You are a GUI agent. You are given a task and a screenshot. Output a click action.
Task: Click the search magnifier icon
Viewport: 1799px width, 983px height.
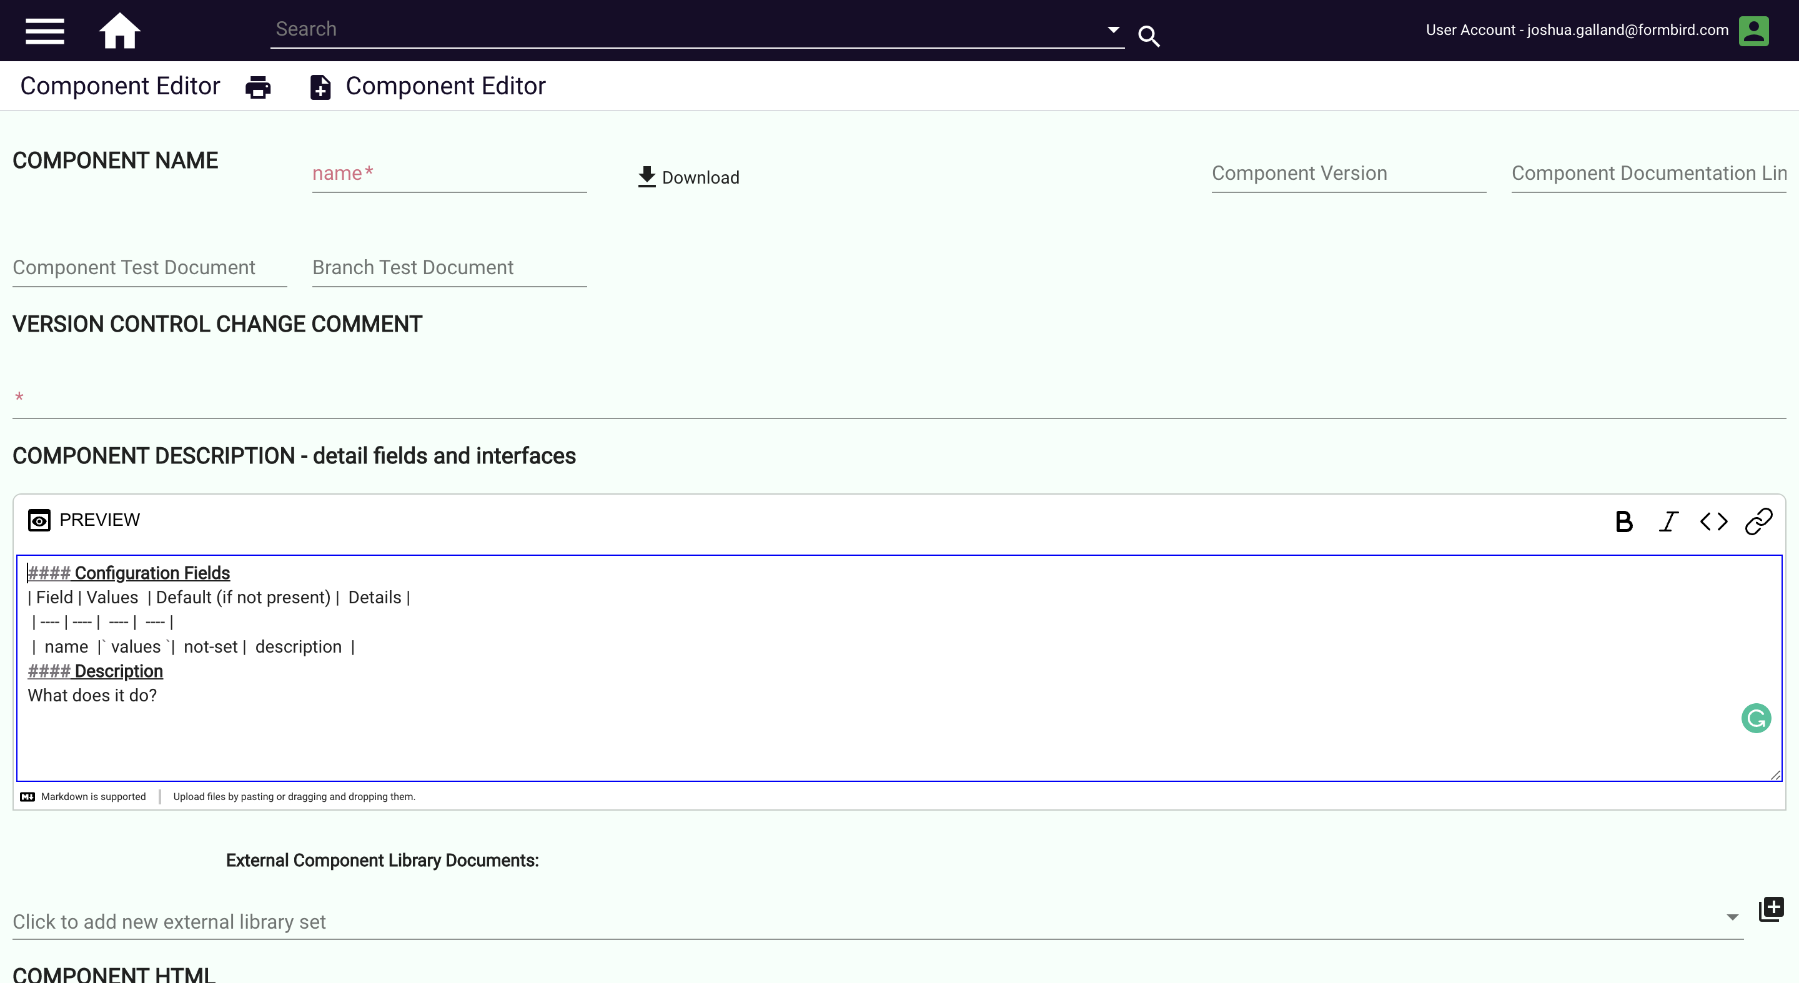(x=1149, y=36)
